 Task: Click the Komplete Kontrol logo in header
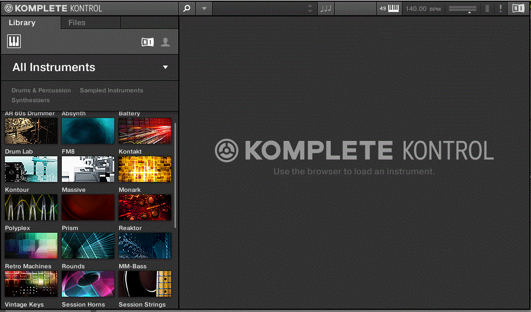pos(54,8)
